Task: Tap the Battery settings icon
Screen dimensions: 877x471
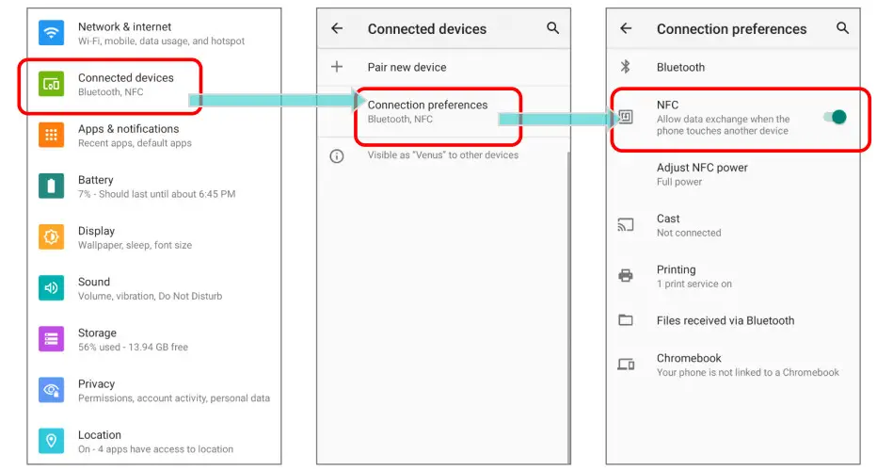Action: click(51, 186)
